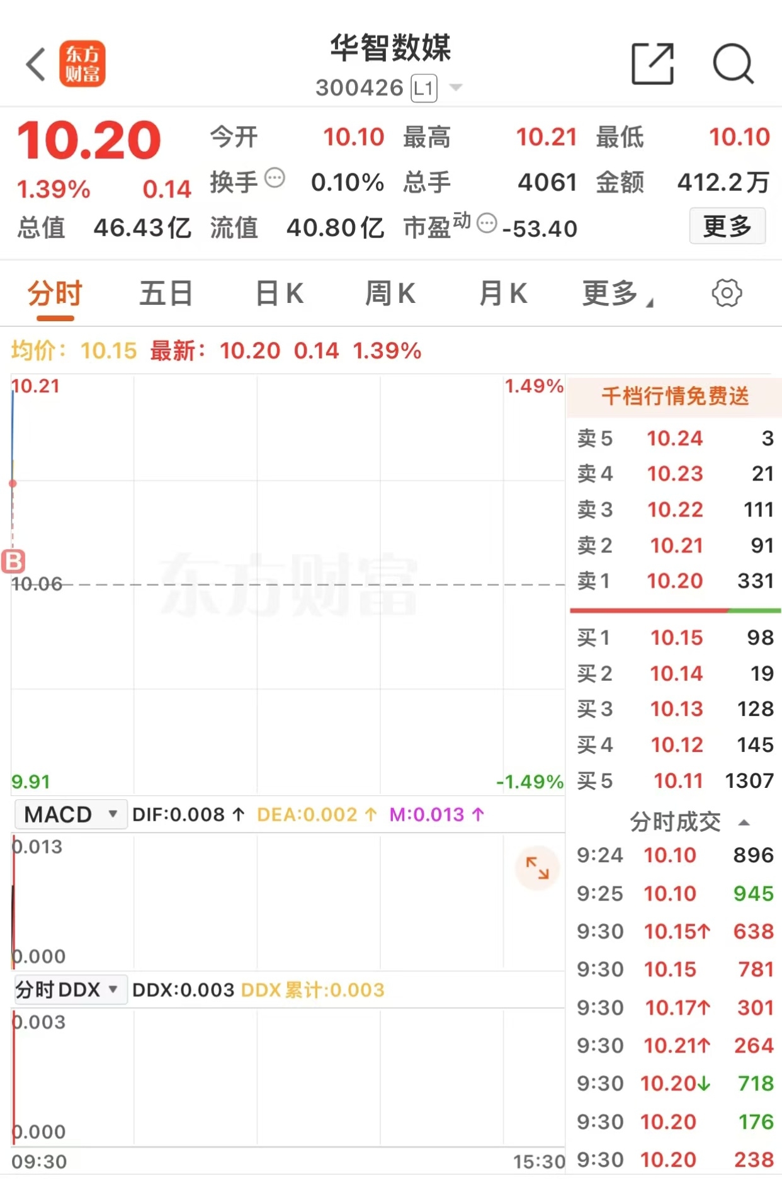The image size is (782, 1179).
Task: Select the 卖1 row at 10.20
Action: click(x=675, y=581)
